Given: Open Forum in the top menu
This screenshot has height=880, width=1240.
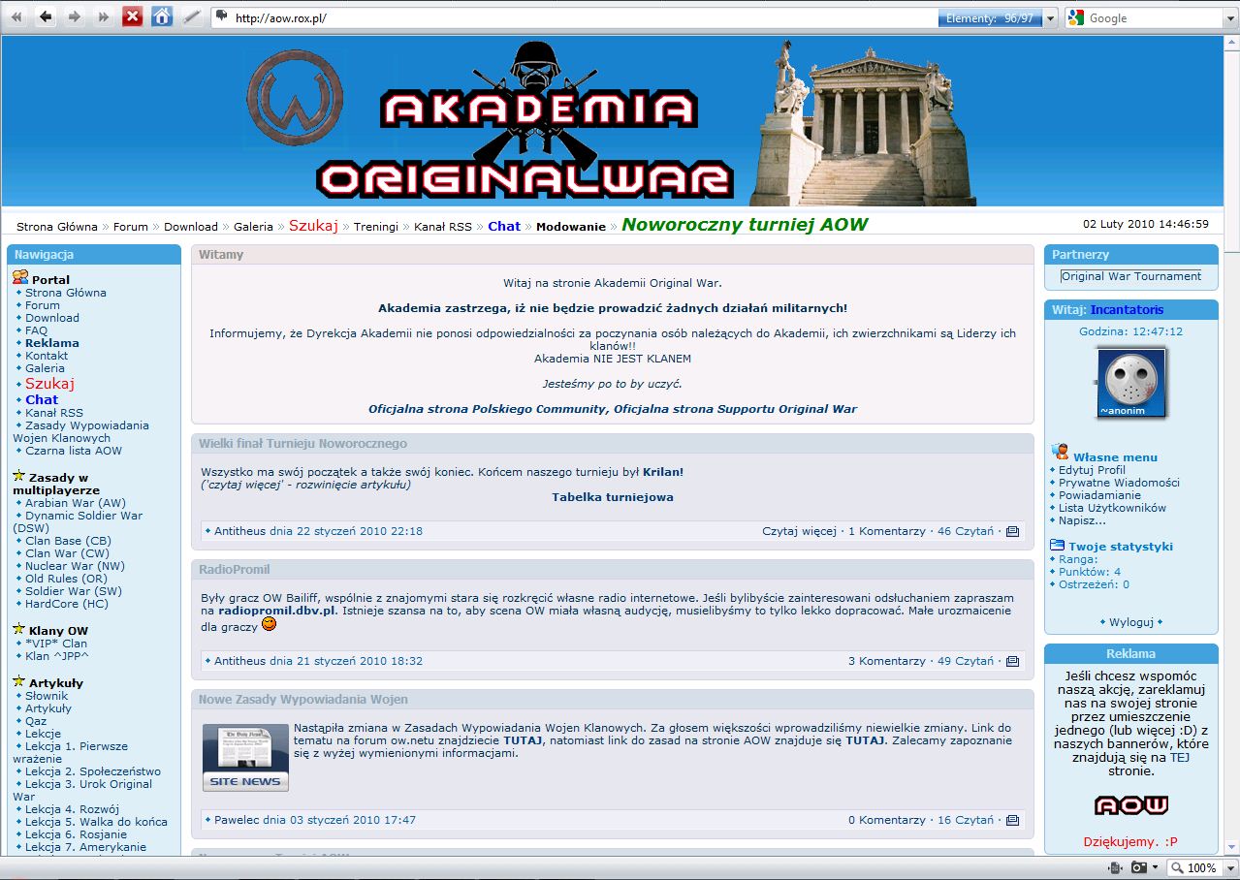Looking at the screenshot, I should (x=131, y=226).
